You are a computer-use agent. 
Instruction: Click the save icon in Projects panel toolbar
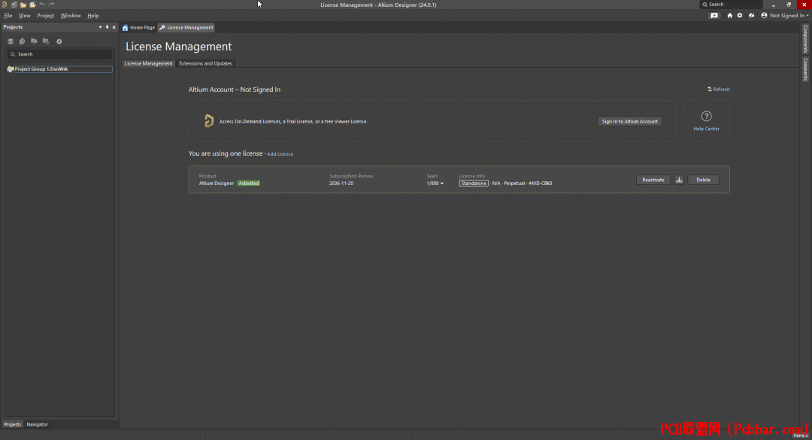(x=11, y=41)
